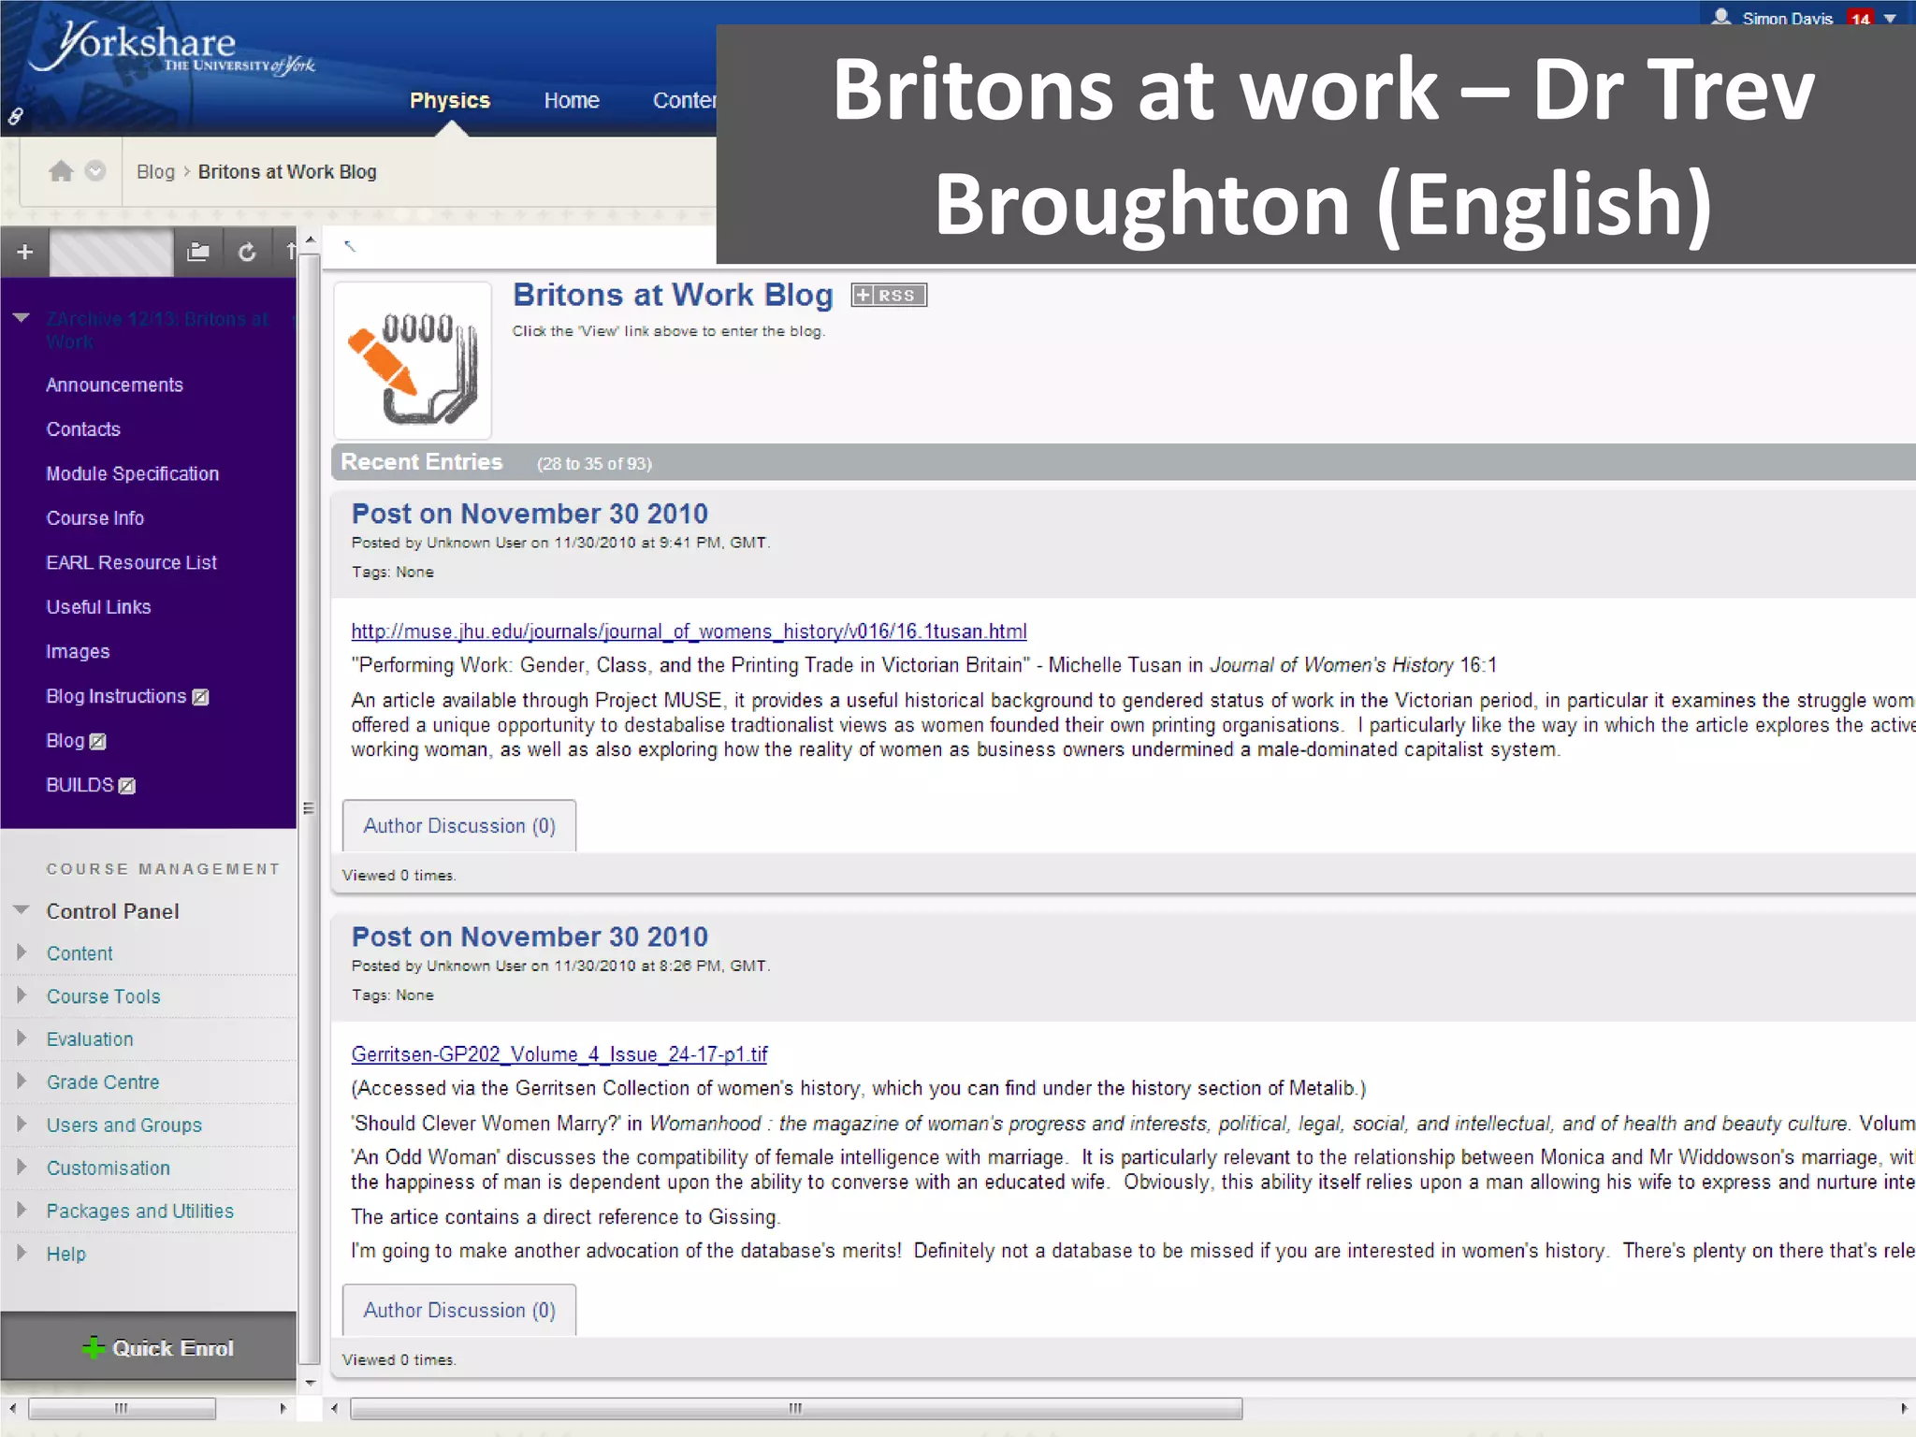Click the content scroll left arrow
This screenshot has width=1916, height=1437.
click(334, 1408)
